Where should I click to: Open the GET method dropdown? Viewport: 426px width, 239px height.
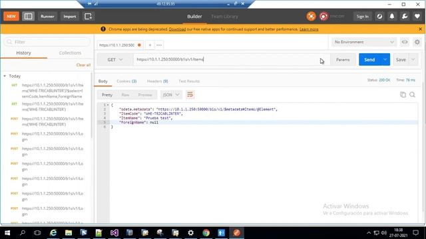point(115,60)
